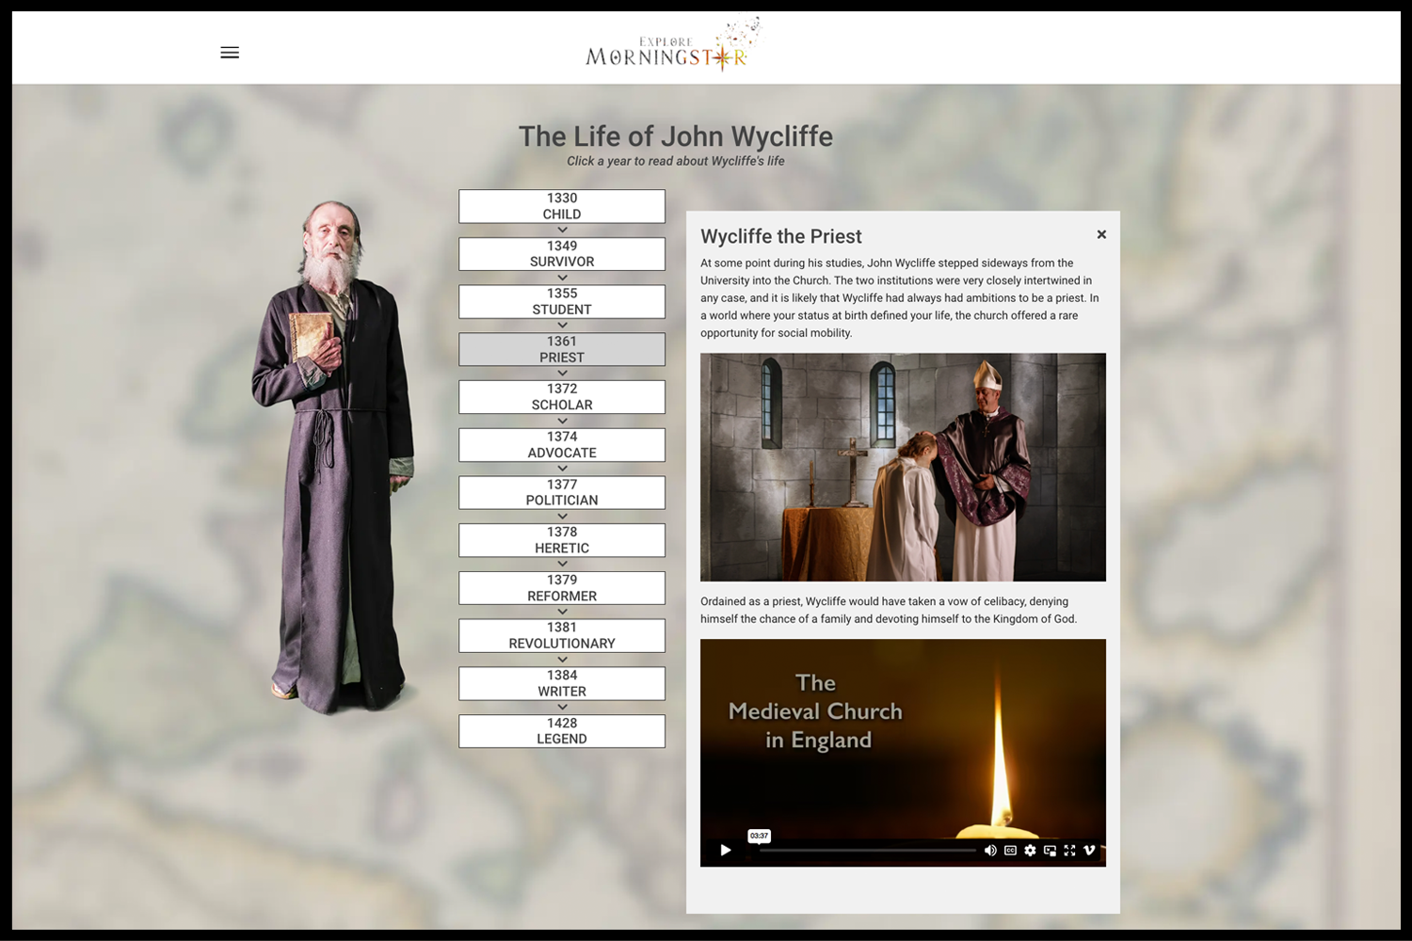The image size is (1412, 941).
Task: Click the ordination photo in the panel
Action: coord(903,467)
